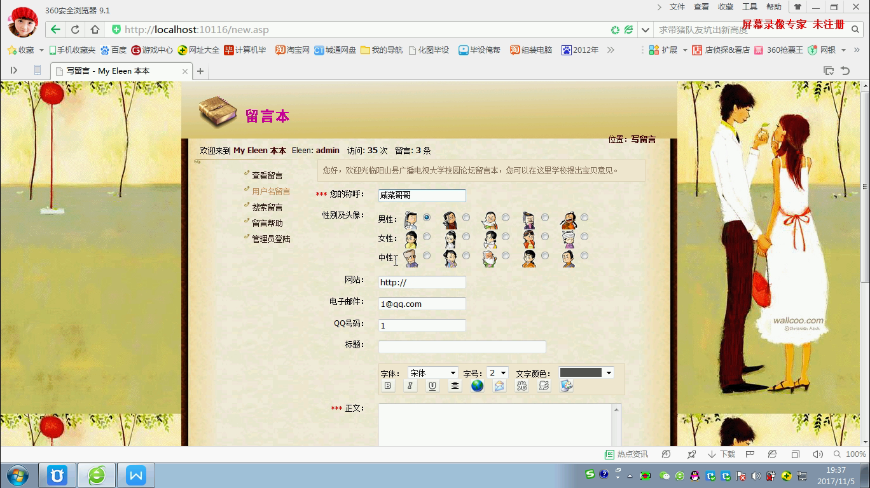This screenshot has width=870, height=488.
Task: Apply italic formatting in message editor
Action: [410, 386]
